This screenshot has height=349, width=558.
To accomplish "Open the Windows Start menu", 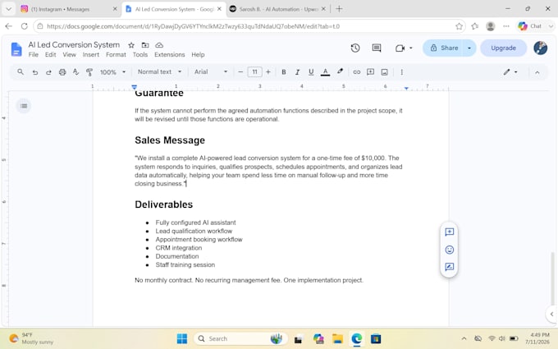I will pyautogui.click(x=182, y=338).
